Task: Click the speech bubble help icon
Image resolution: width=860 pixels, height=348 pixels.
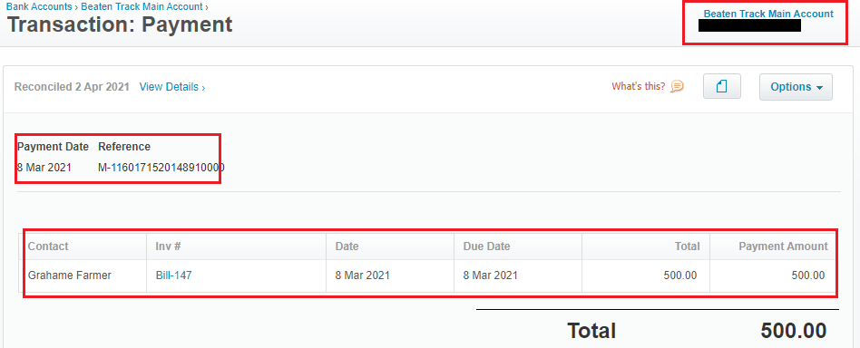Action: point(678,87)
